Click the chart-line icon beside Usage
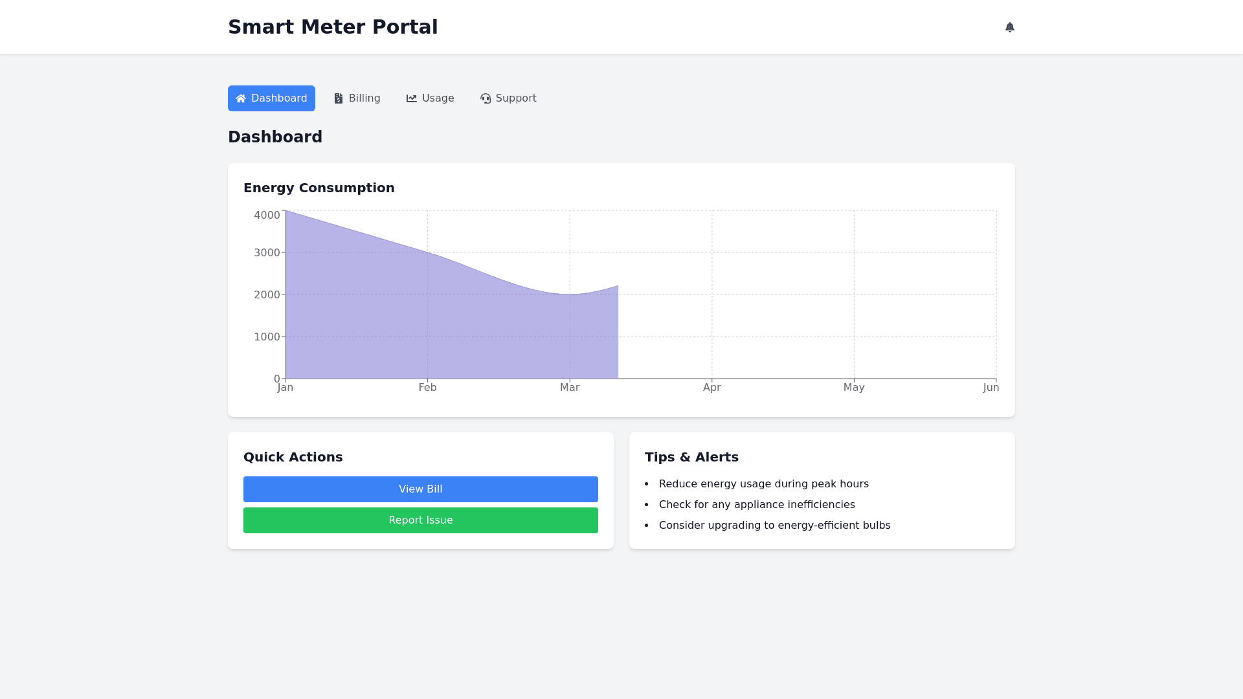Image resolution: width=1243 pixels, height=699 pixels. pos(412,98)
